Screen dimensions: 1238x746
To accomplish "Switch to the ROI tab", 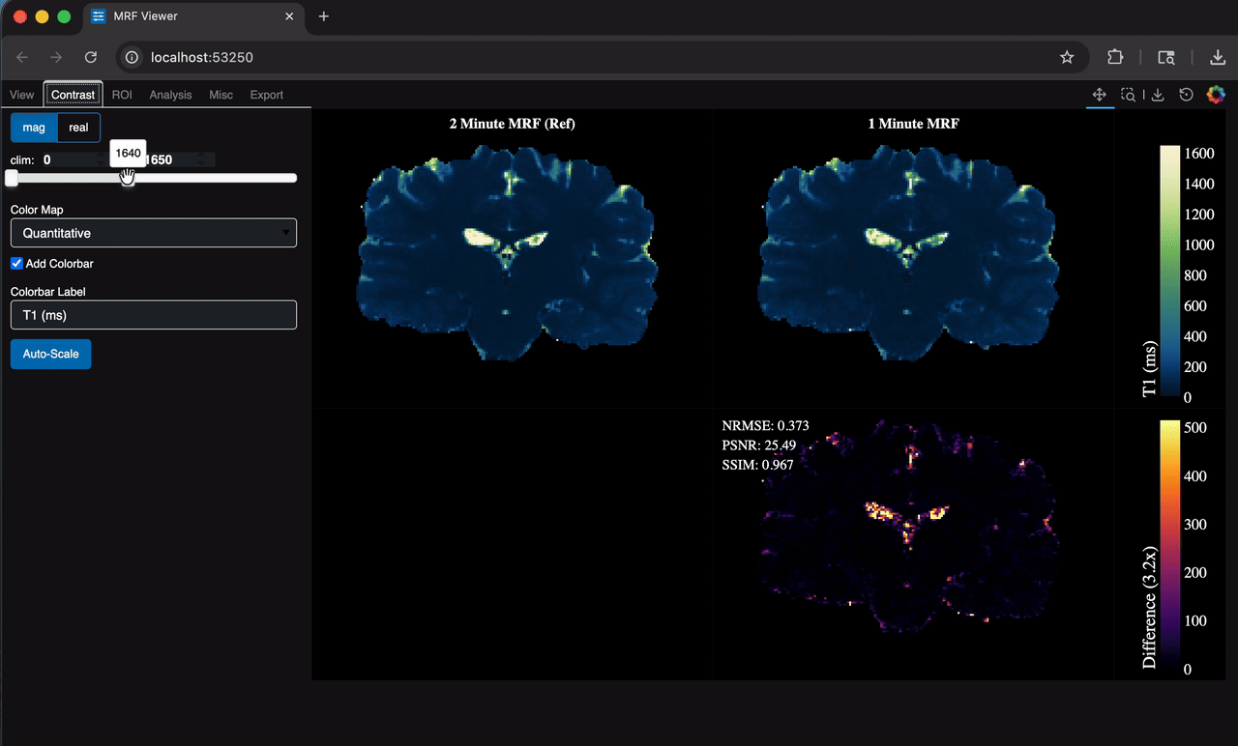I will coord(122,95).
